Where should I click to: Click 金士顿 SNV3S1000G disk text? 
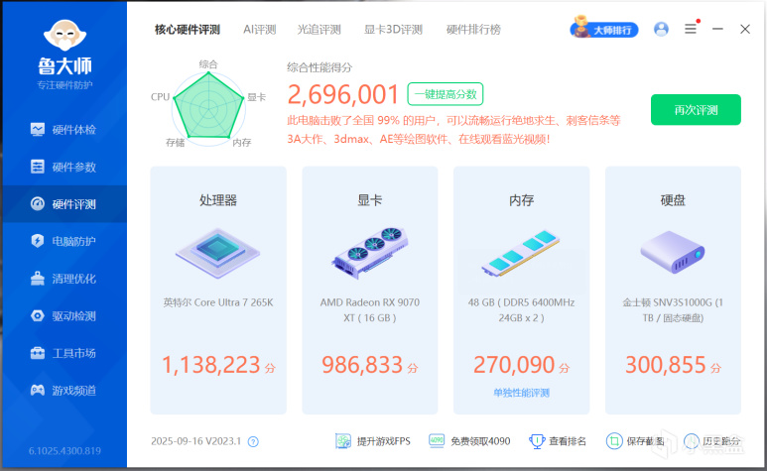673,310
